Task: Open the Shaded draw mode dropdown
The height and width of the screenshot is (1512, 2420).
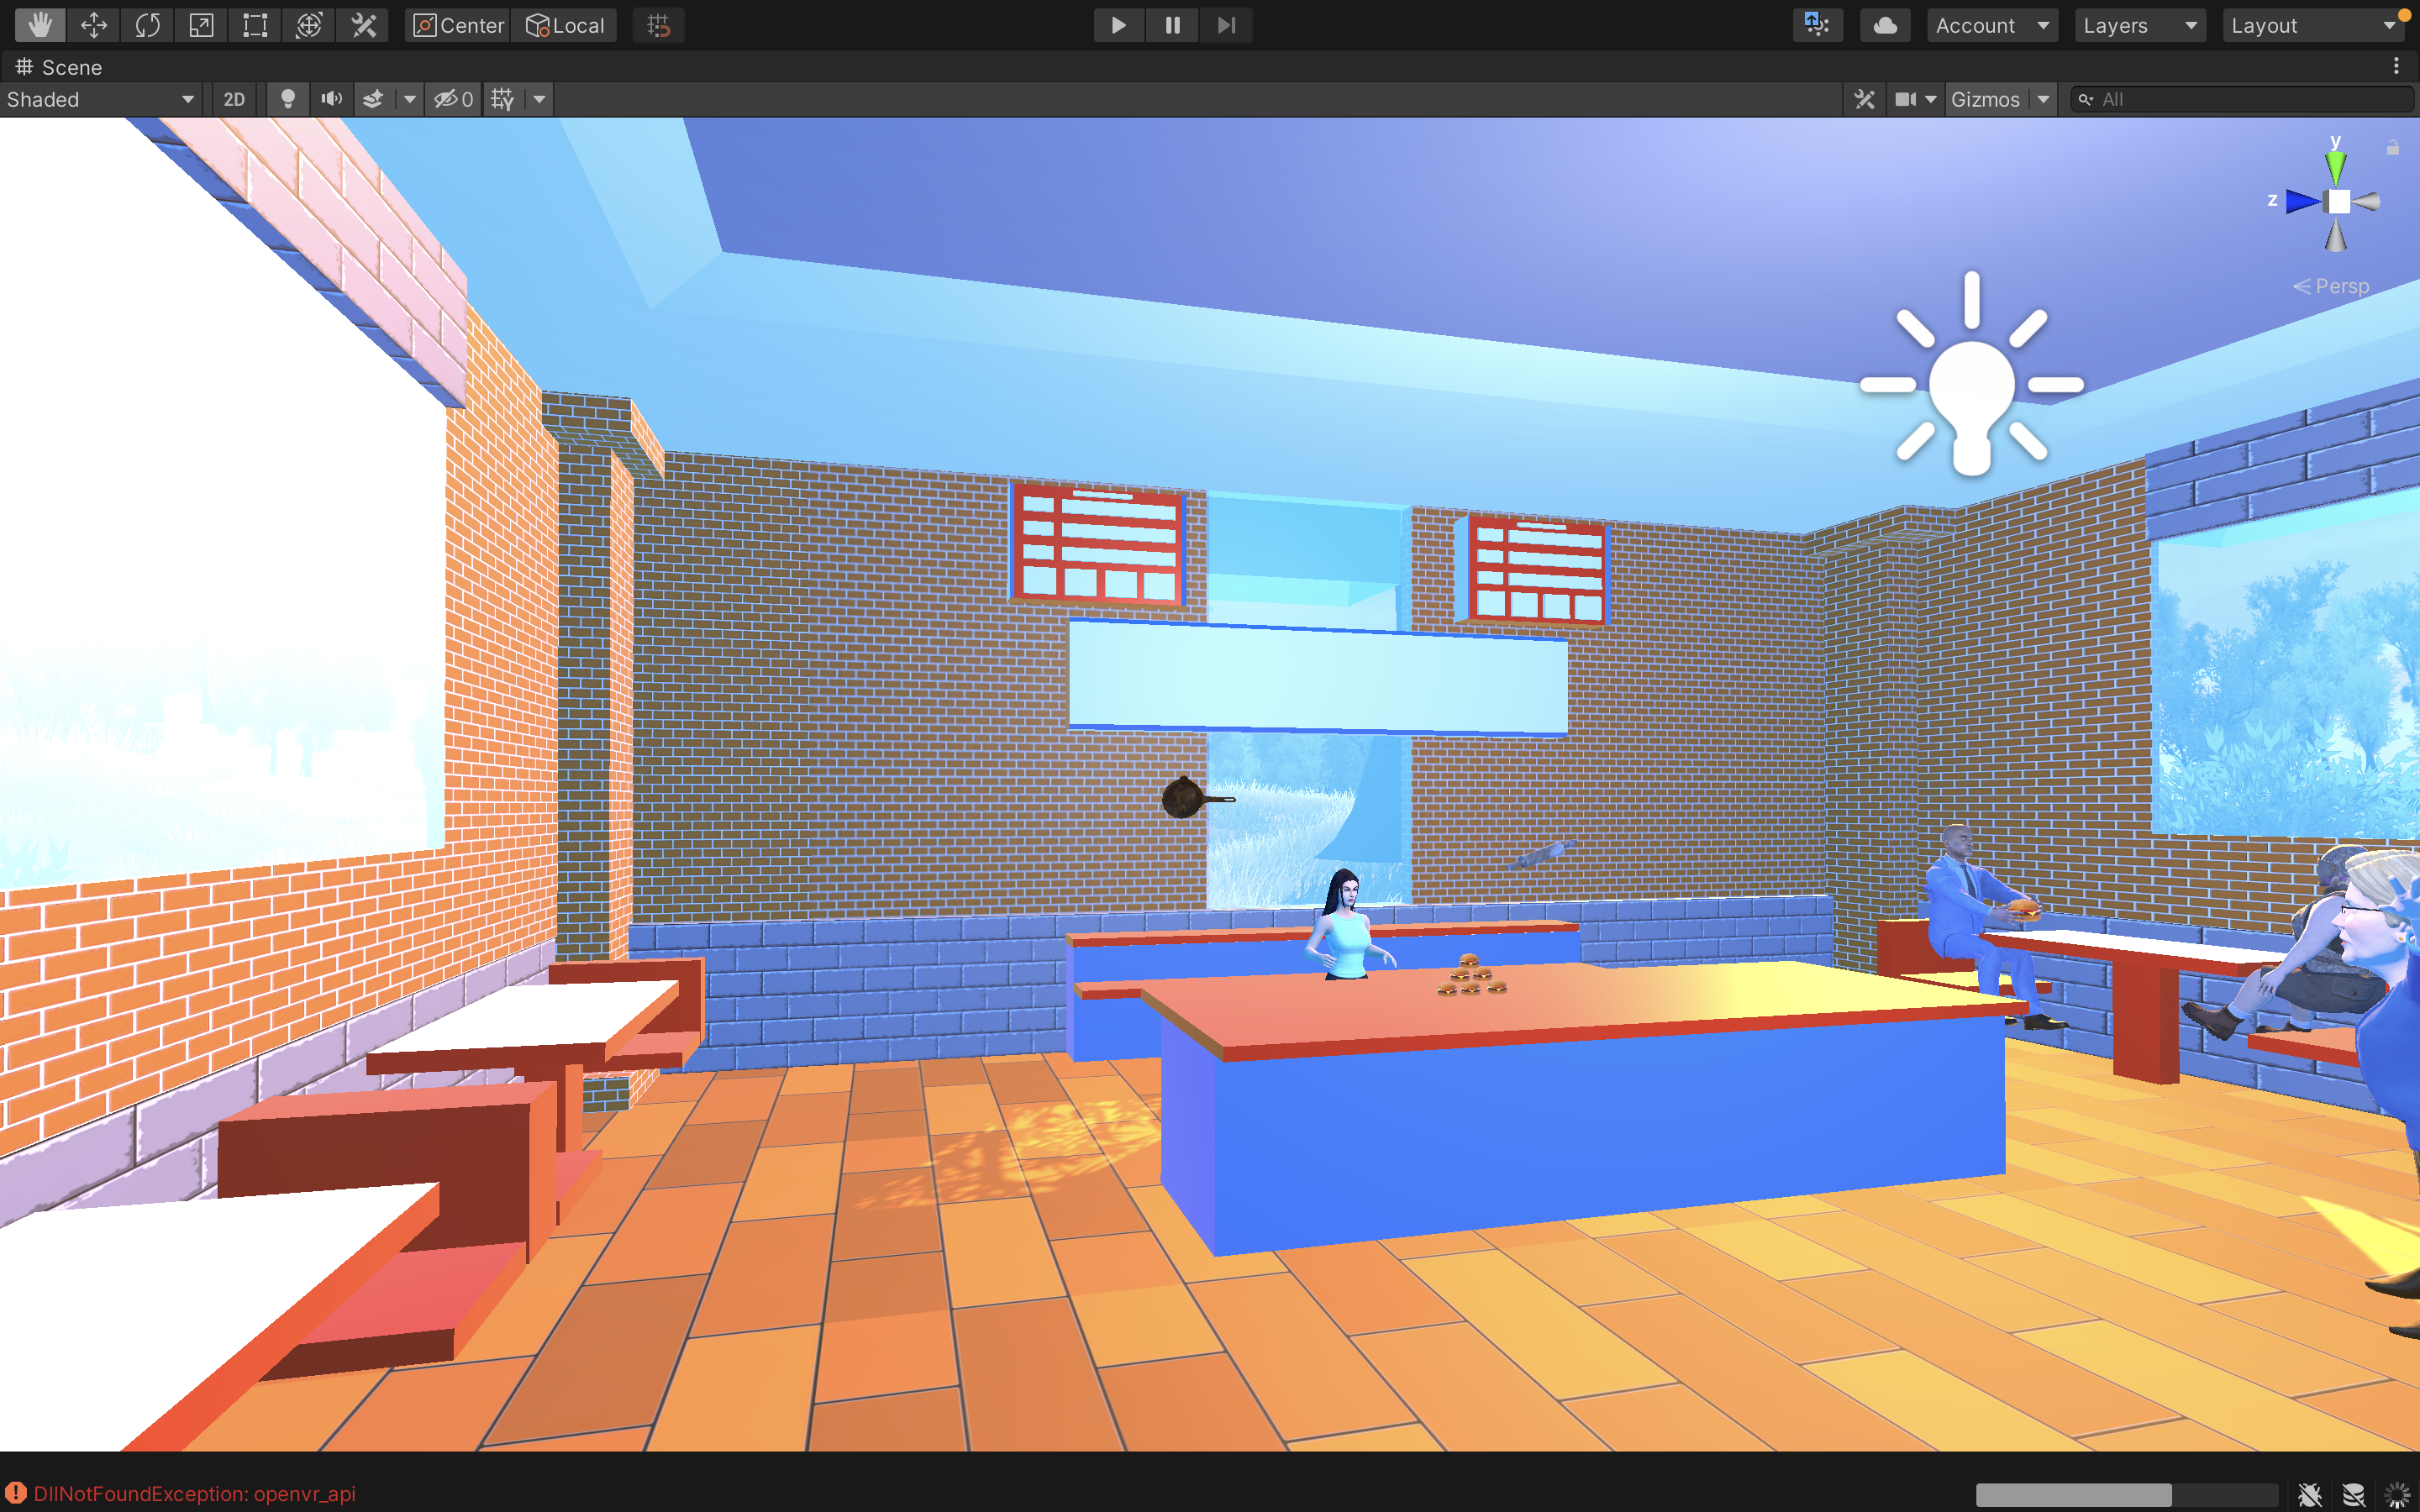Action: pyautogui.click(x=100, y=99)
